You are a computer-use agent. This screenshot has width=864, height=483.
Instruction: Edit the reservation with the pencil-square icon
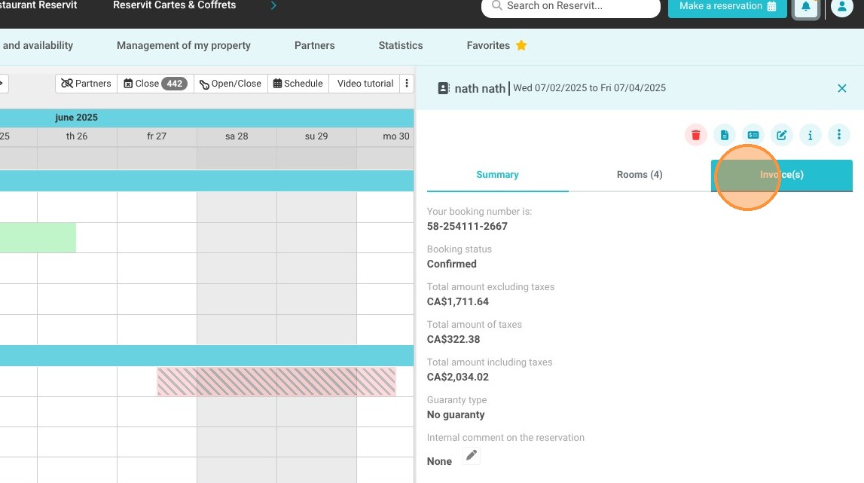point(782,135)
